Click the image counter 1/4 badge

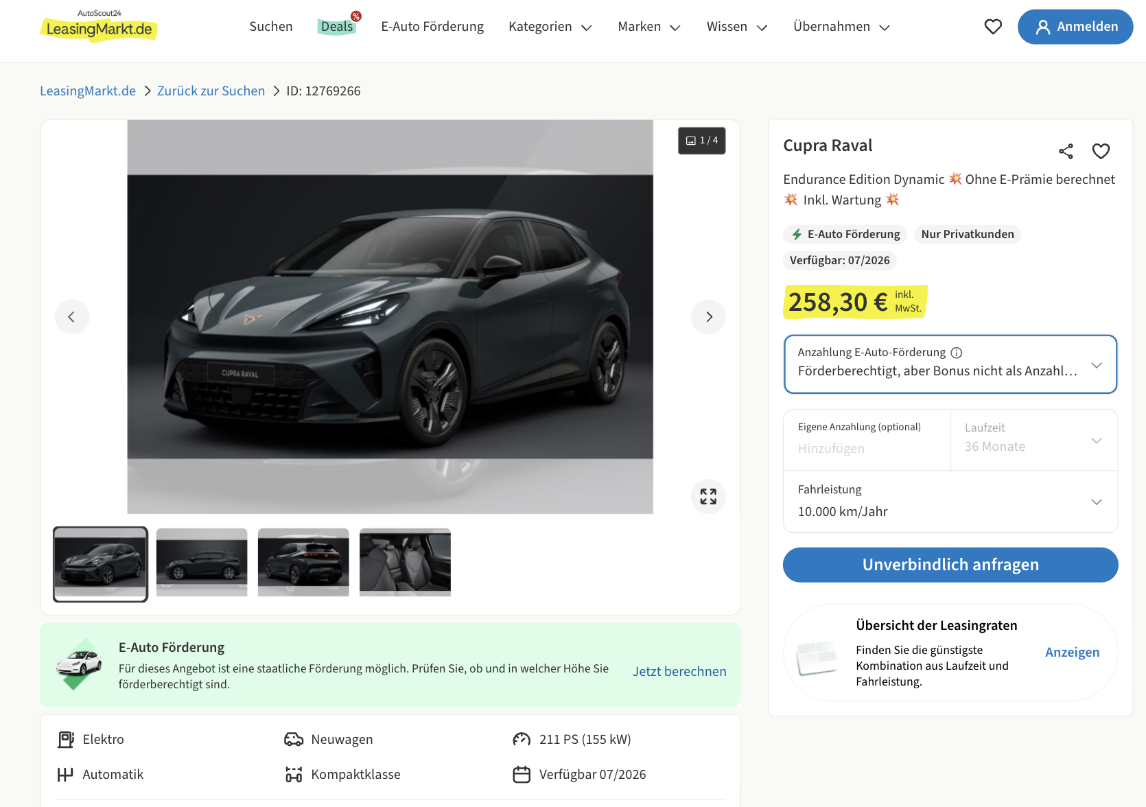coord(701,141)
